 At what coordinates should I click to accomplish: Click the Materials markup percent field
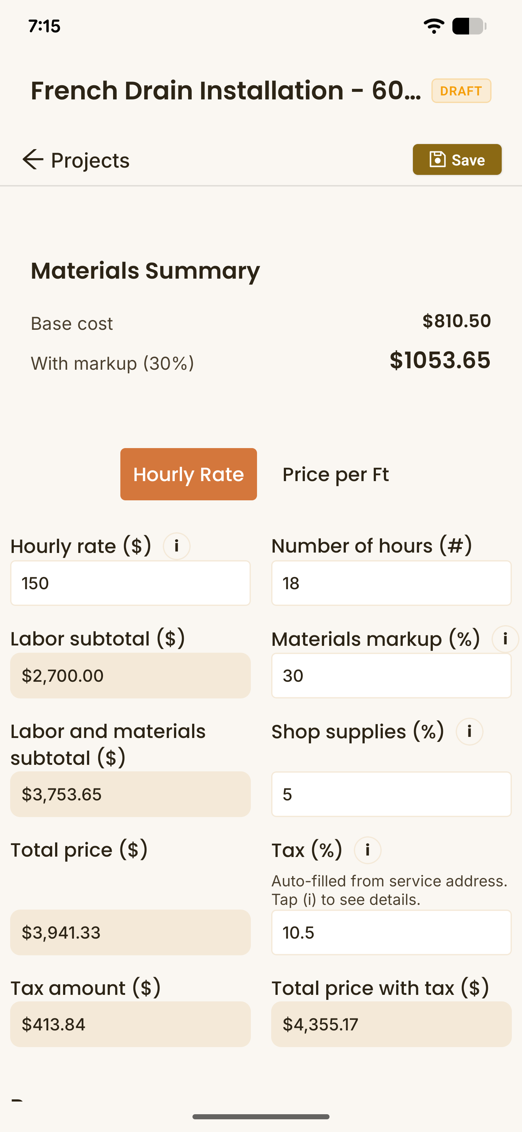point(391,676)
